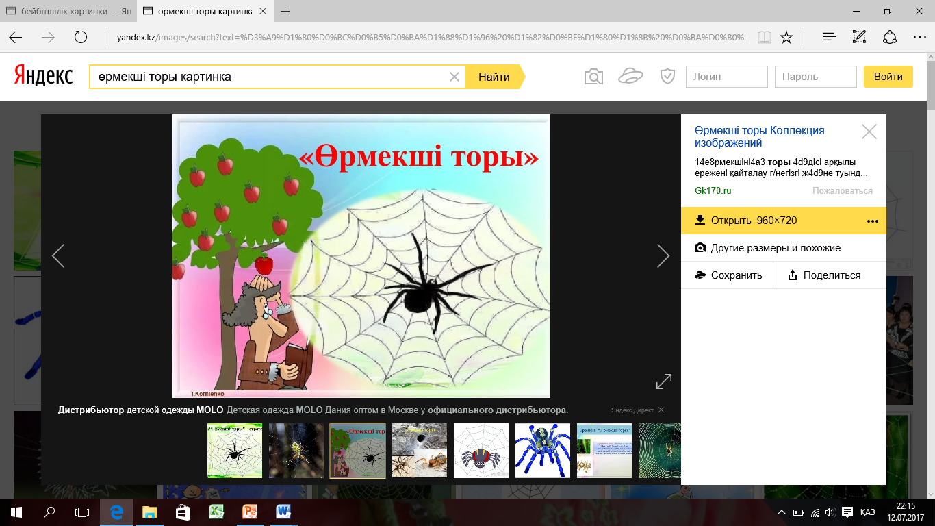
Task: Open the Yandex Collections saucer icon
Action: tap(630, 77)
